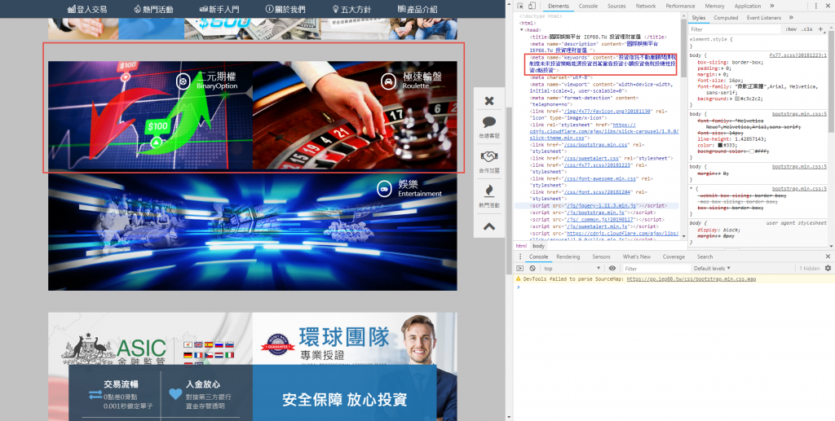835x421 pixels.
Task: Switch to the Computed styles tab
Action: point(725,17)
